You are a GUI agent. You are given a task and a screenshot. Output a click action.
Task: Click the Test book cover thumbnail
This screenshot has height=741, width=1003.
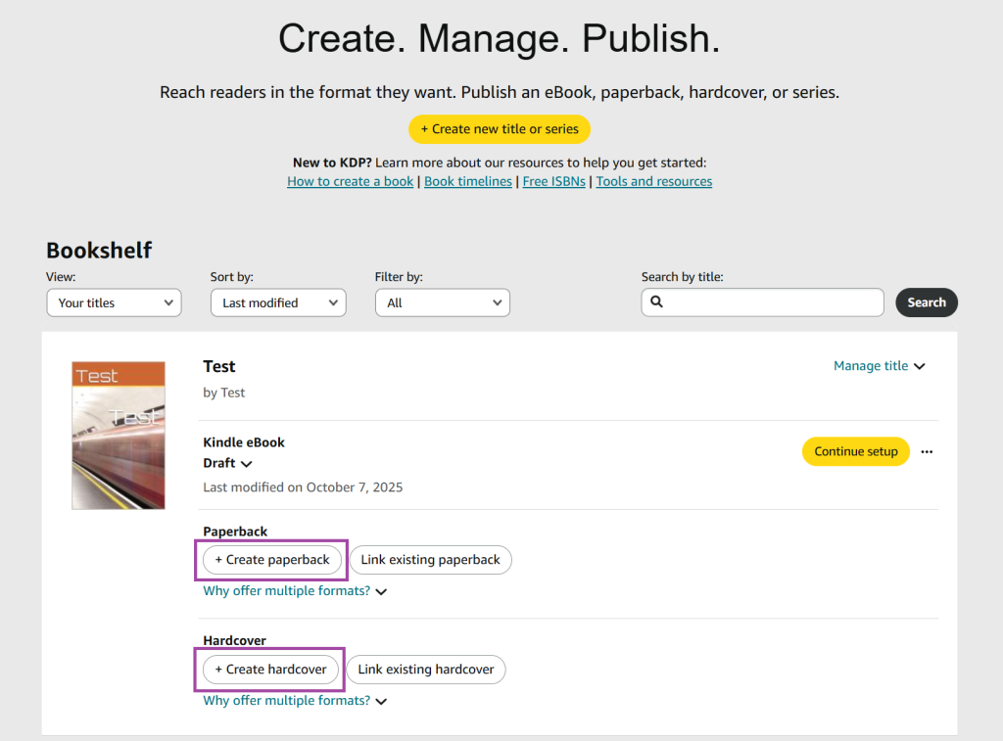coord(118,435)
